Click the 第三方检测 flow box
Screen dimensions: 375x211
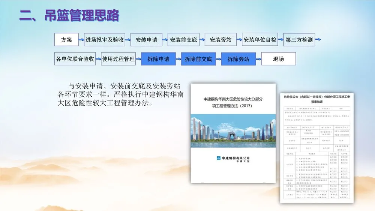click(x=299, y=40)
